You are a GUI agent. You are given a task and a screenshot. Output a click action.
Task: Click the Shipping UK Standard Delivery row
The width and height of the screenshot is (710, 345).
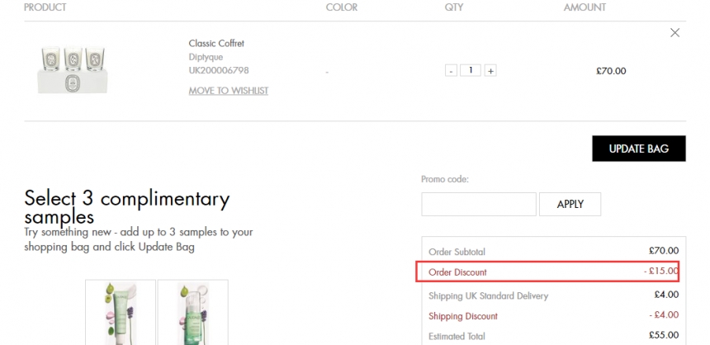click(489, 295)
